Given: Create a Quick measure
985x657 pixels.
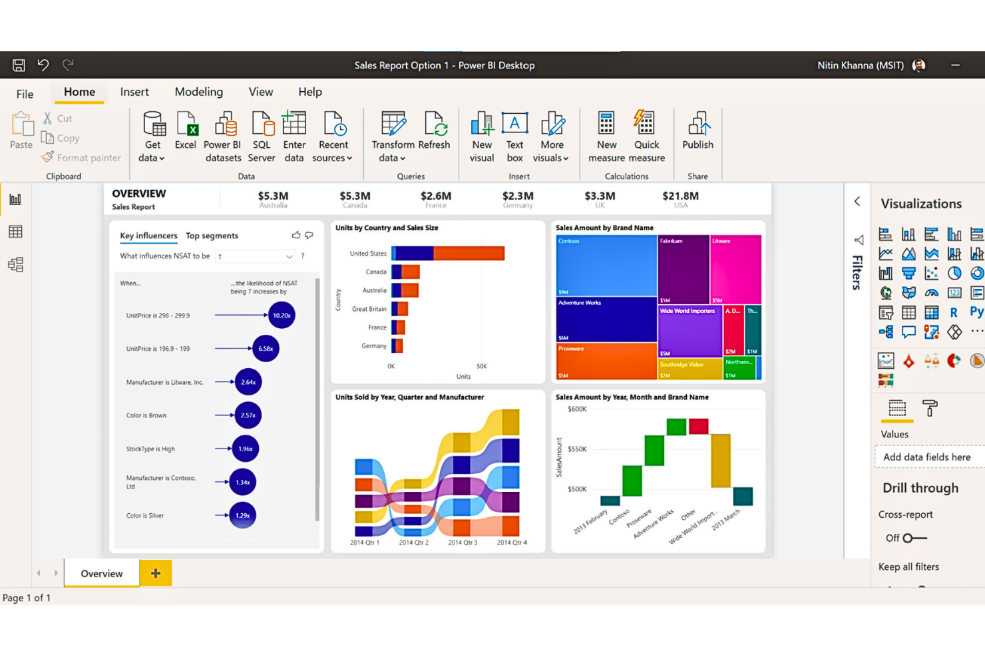Looking at the screenshot, I should 646,137.
